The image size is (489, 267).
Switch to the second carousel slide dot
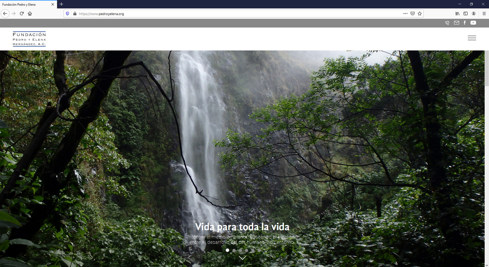pyautogui.click(x=234, y=250)
